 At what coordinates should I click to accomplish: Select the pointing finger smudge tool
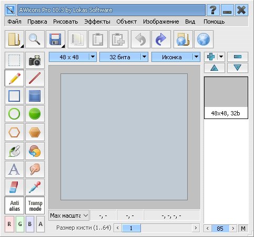pos(35,169)
